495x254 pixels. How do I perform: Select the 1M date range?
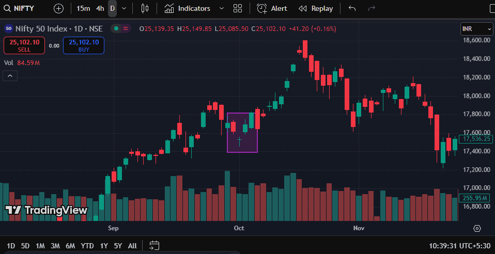tap(40, 246)
